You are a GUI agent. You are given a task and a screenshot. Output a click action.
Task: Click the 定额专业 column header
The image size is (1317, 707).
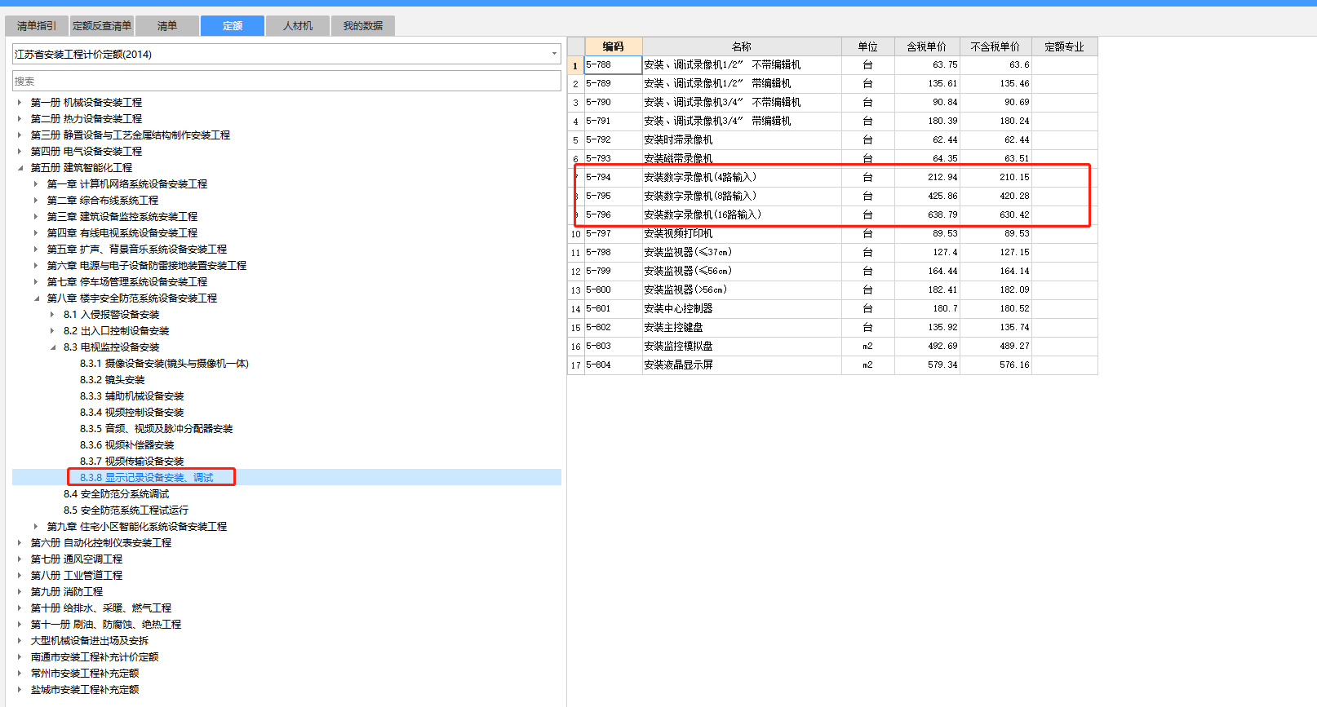[1065, 46]
